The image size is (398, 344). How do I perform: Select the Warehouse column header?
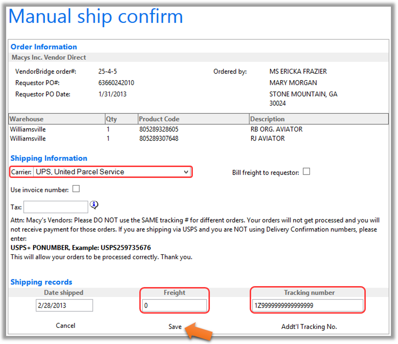57,119
